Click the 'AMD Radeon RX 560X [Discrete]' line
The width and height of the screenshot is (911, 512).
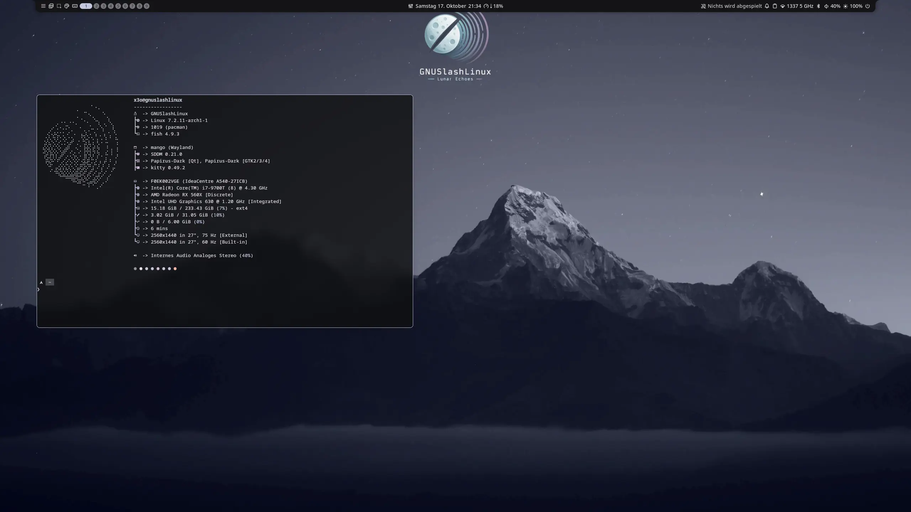[192, 195]
